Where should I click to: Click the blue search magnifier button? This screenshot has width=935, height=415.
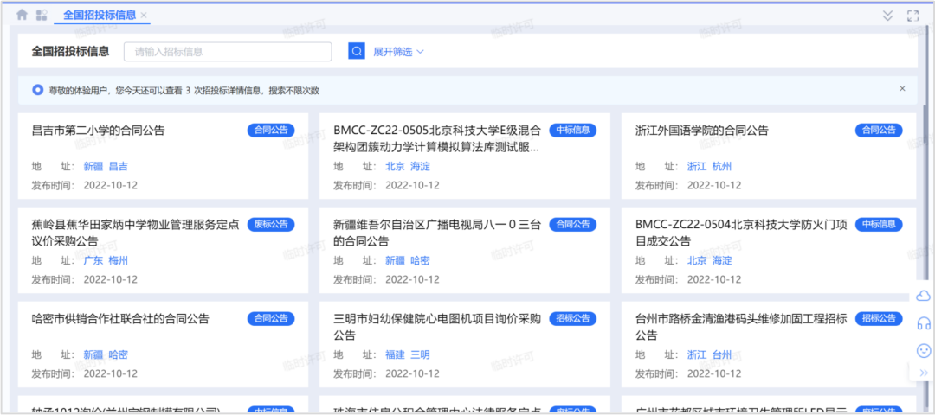pos(357,51)
